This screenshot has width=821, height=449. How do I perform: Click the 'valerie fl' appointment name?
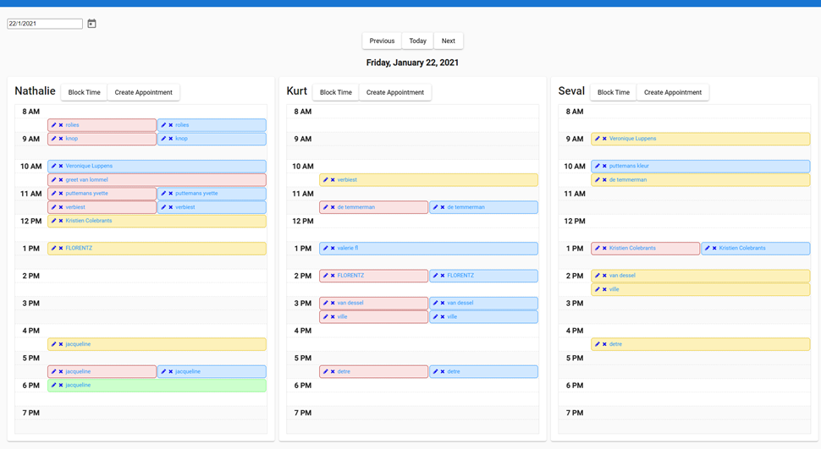(348, 248)
